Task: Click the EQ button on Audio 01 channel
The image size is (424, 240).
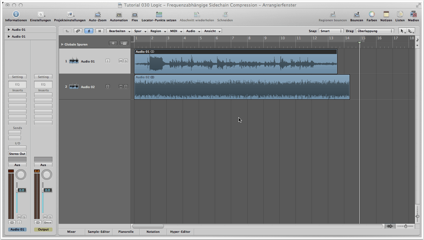Action: coord(17,84)
